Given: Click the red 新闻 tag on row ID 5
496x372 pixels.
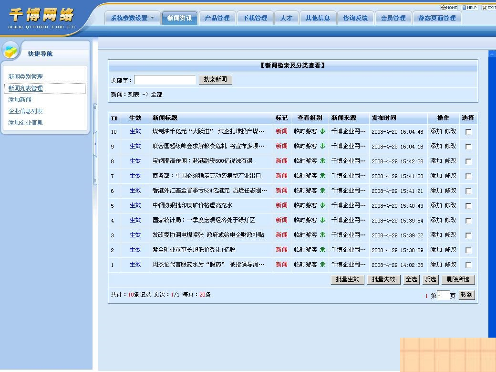Looking at the screenshot, I should pos(282,205).
